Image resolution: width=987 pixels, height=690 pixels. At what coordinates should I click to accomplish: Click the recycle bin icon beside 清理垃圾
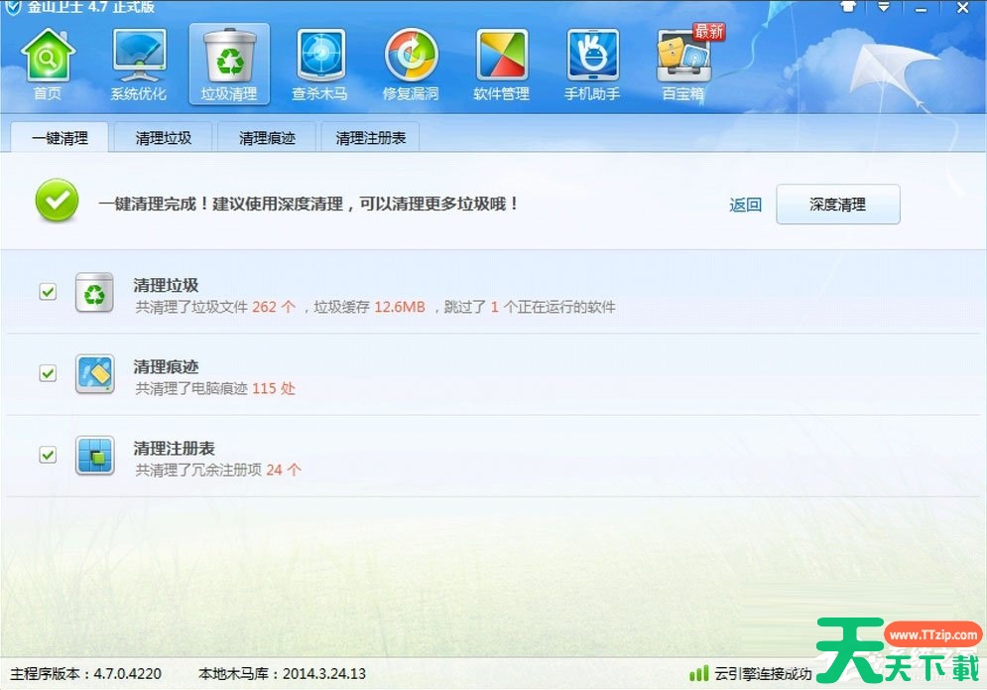click(94, 293)
